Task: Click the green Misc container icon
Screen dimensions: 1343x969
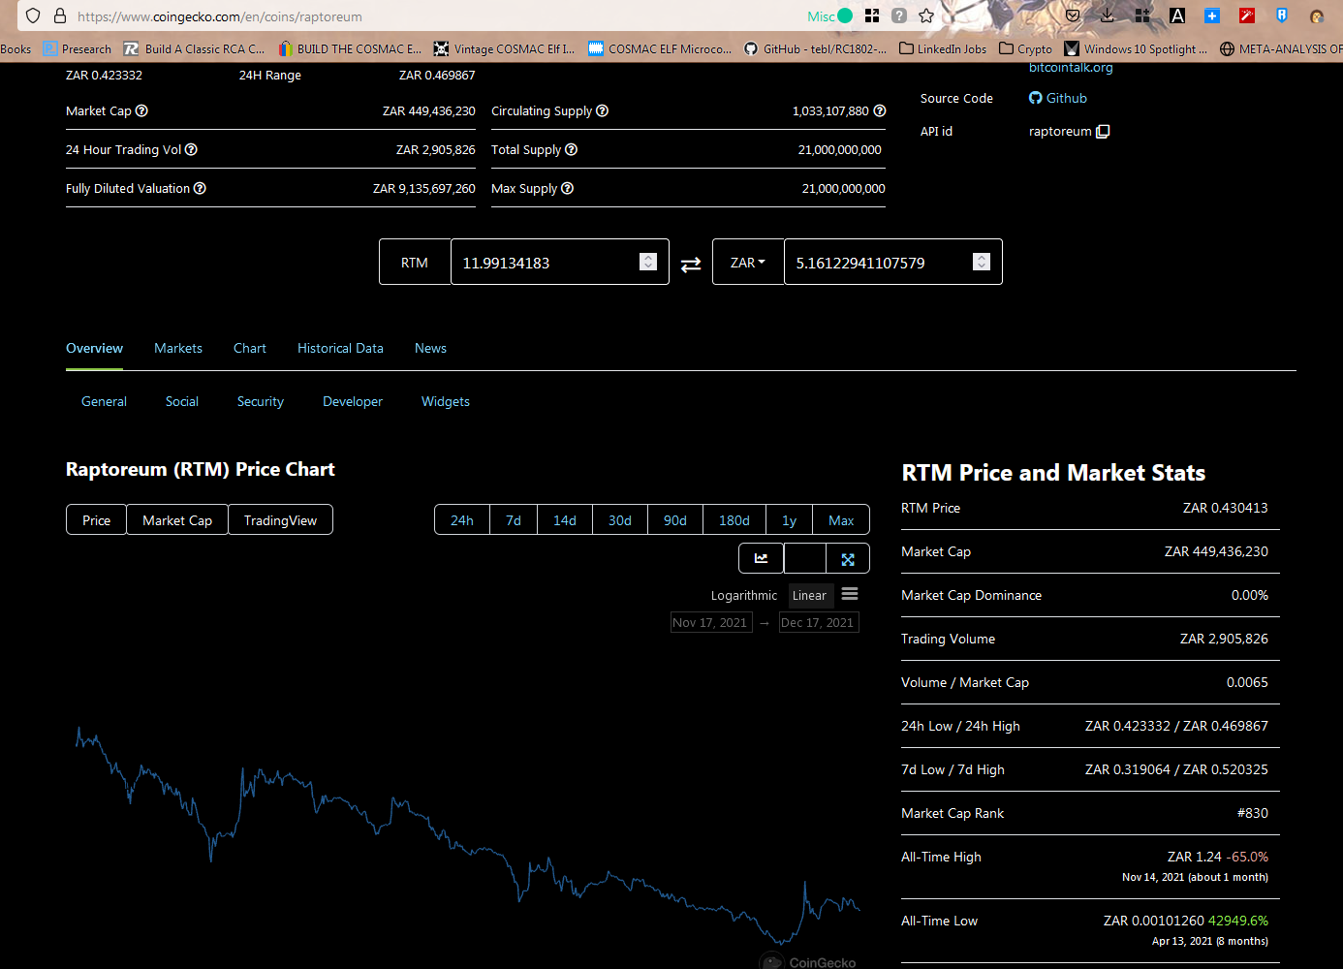Action: coord(845,16)
